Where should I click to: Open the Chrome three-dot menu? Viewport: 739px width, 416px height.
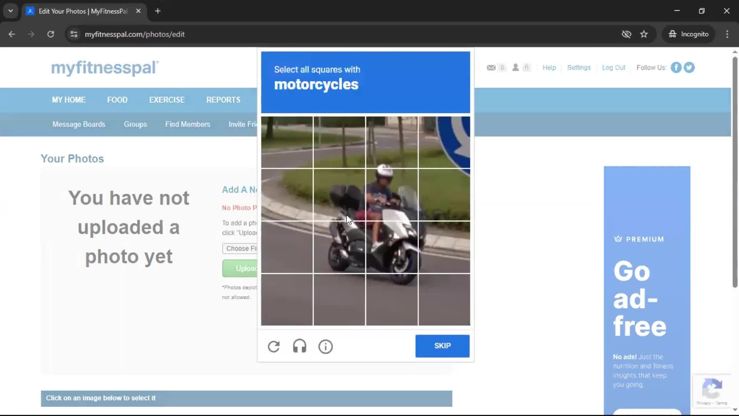click(727, 34)
